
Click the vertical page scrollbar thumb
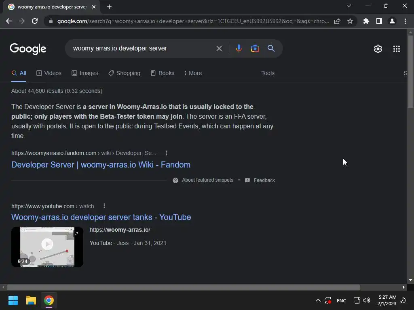[x=410, y=71]
